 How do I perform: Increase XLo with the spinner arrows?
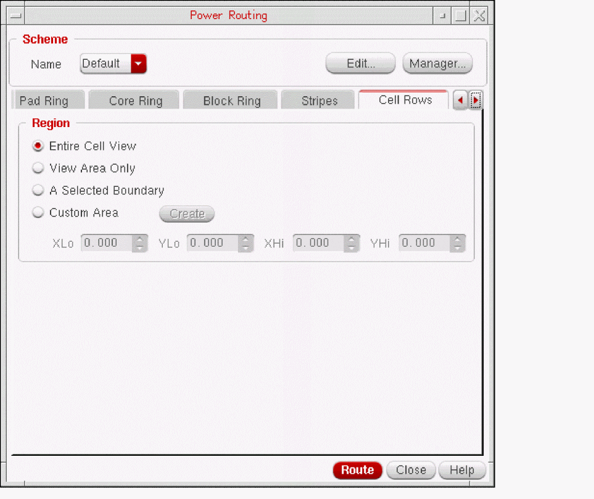click(x=140, y=239)
